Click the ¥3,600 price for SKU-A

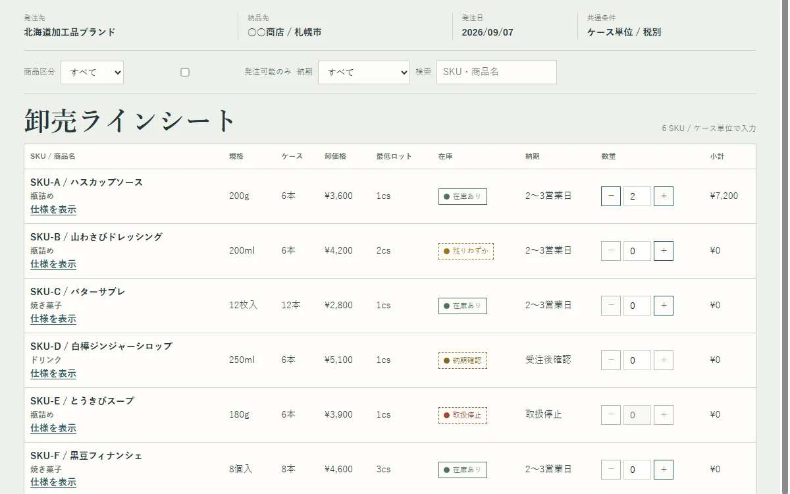point(338,196)
